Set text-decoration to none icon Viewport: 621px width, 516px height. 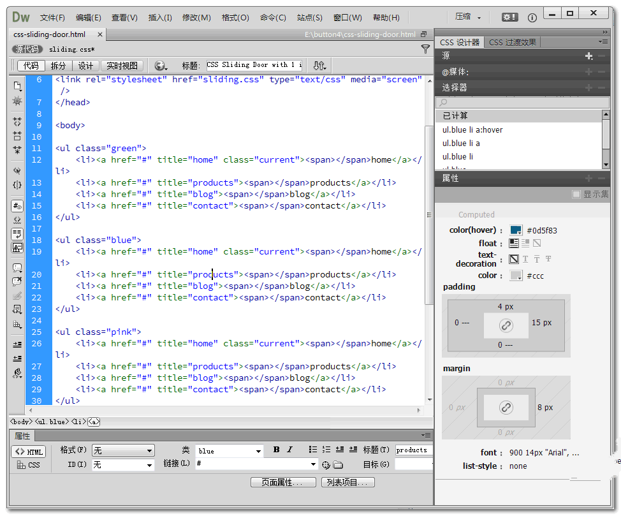click(514, 259)
